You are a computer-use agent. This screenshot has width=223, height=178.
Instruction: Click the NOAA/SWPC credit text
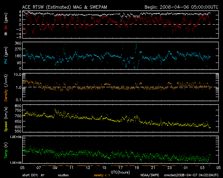click(x=149, y=175)
